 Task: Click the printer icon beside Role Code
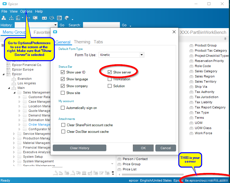(x=191, y=66)
